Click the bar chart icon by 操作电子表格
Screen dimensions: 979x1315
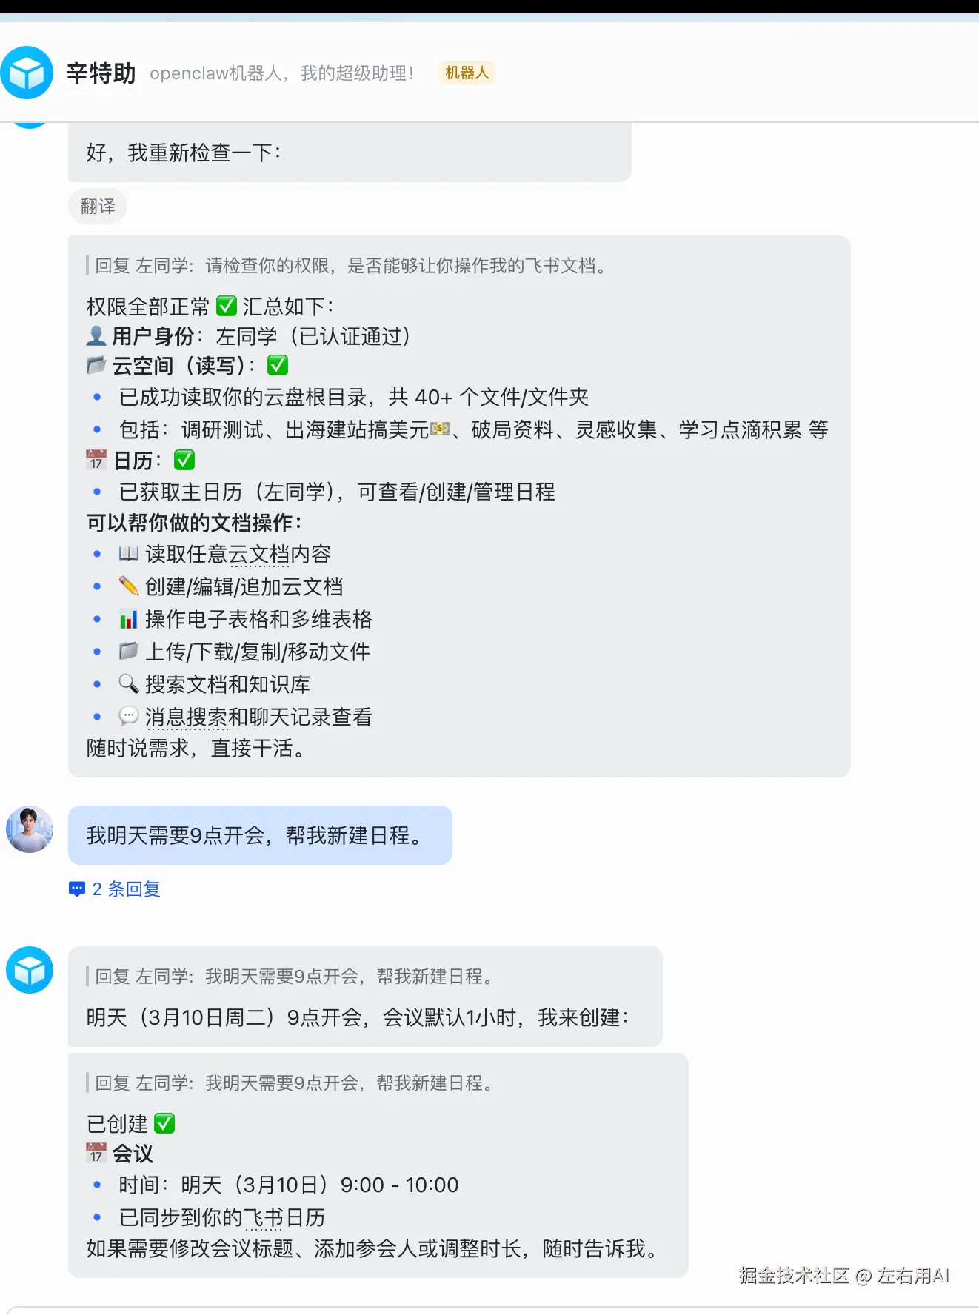pyautogui.click(x=129, y=618)
